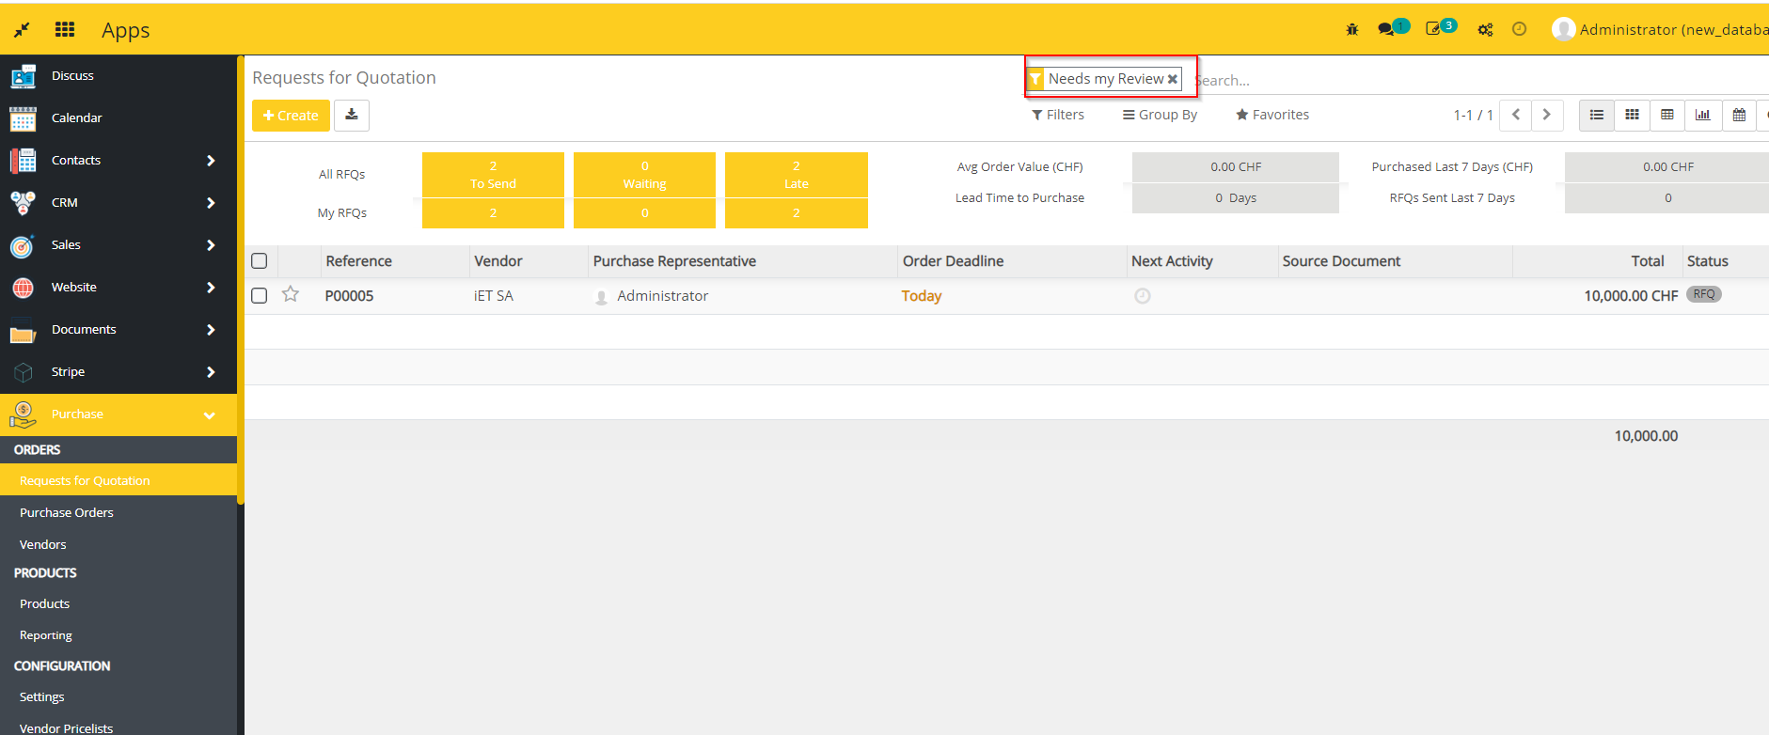Open the Filters dropdown

(1057, 115)
